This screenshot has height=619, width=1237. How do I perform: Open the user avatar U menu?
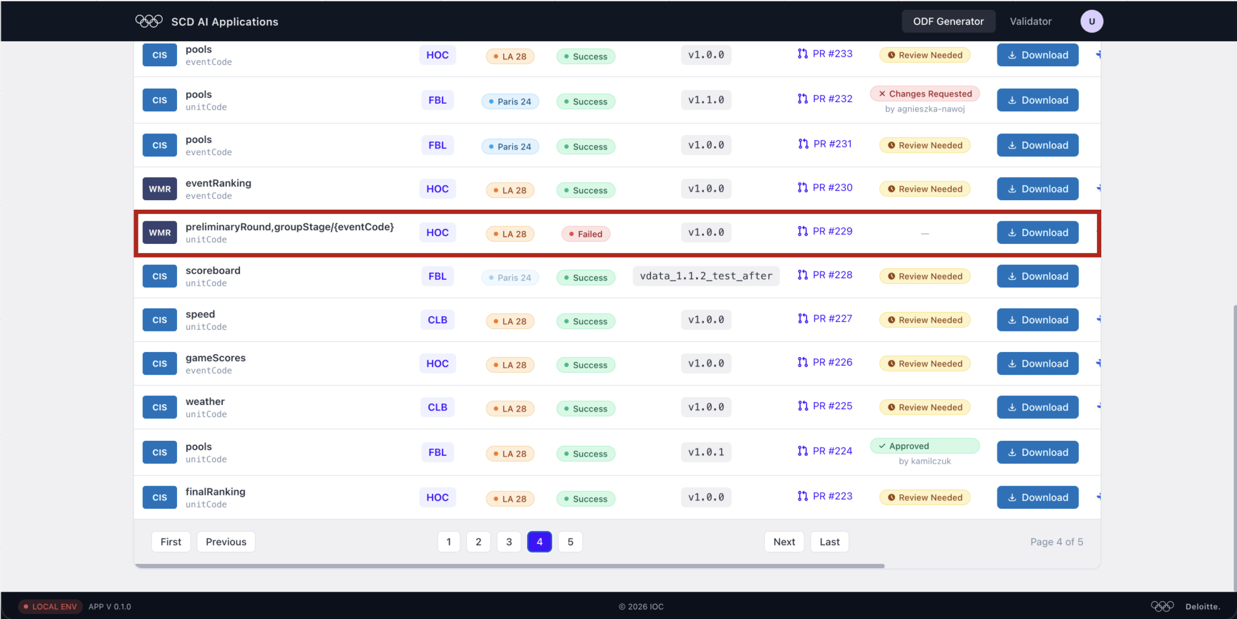pyautogui.click(x=1091, y=22)
